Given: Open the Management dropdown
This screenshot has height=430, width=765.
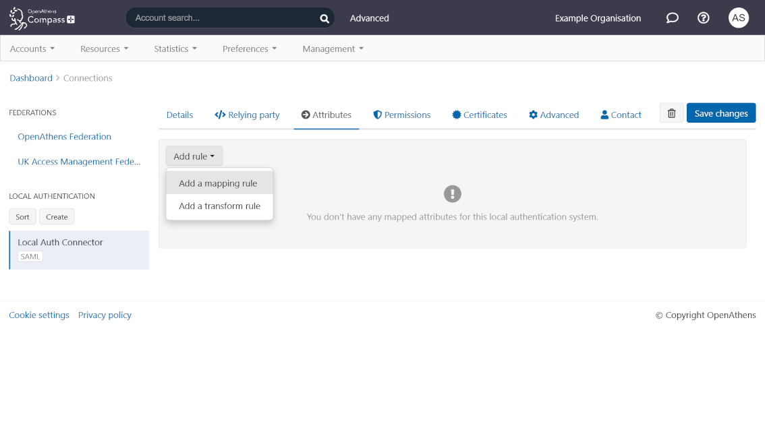Looking at the screenshot, I should 333,49.
